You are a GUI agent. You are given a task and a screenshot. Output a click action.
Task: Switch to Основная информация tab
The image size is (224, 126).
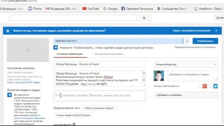(70, 54)
